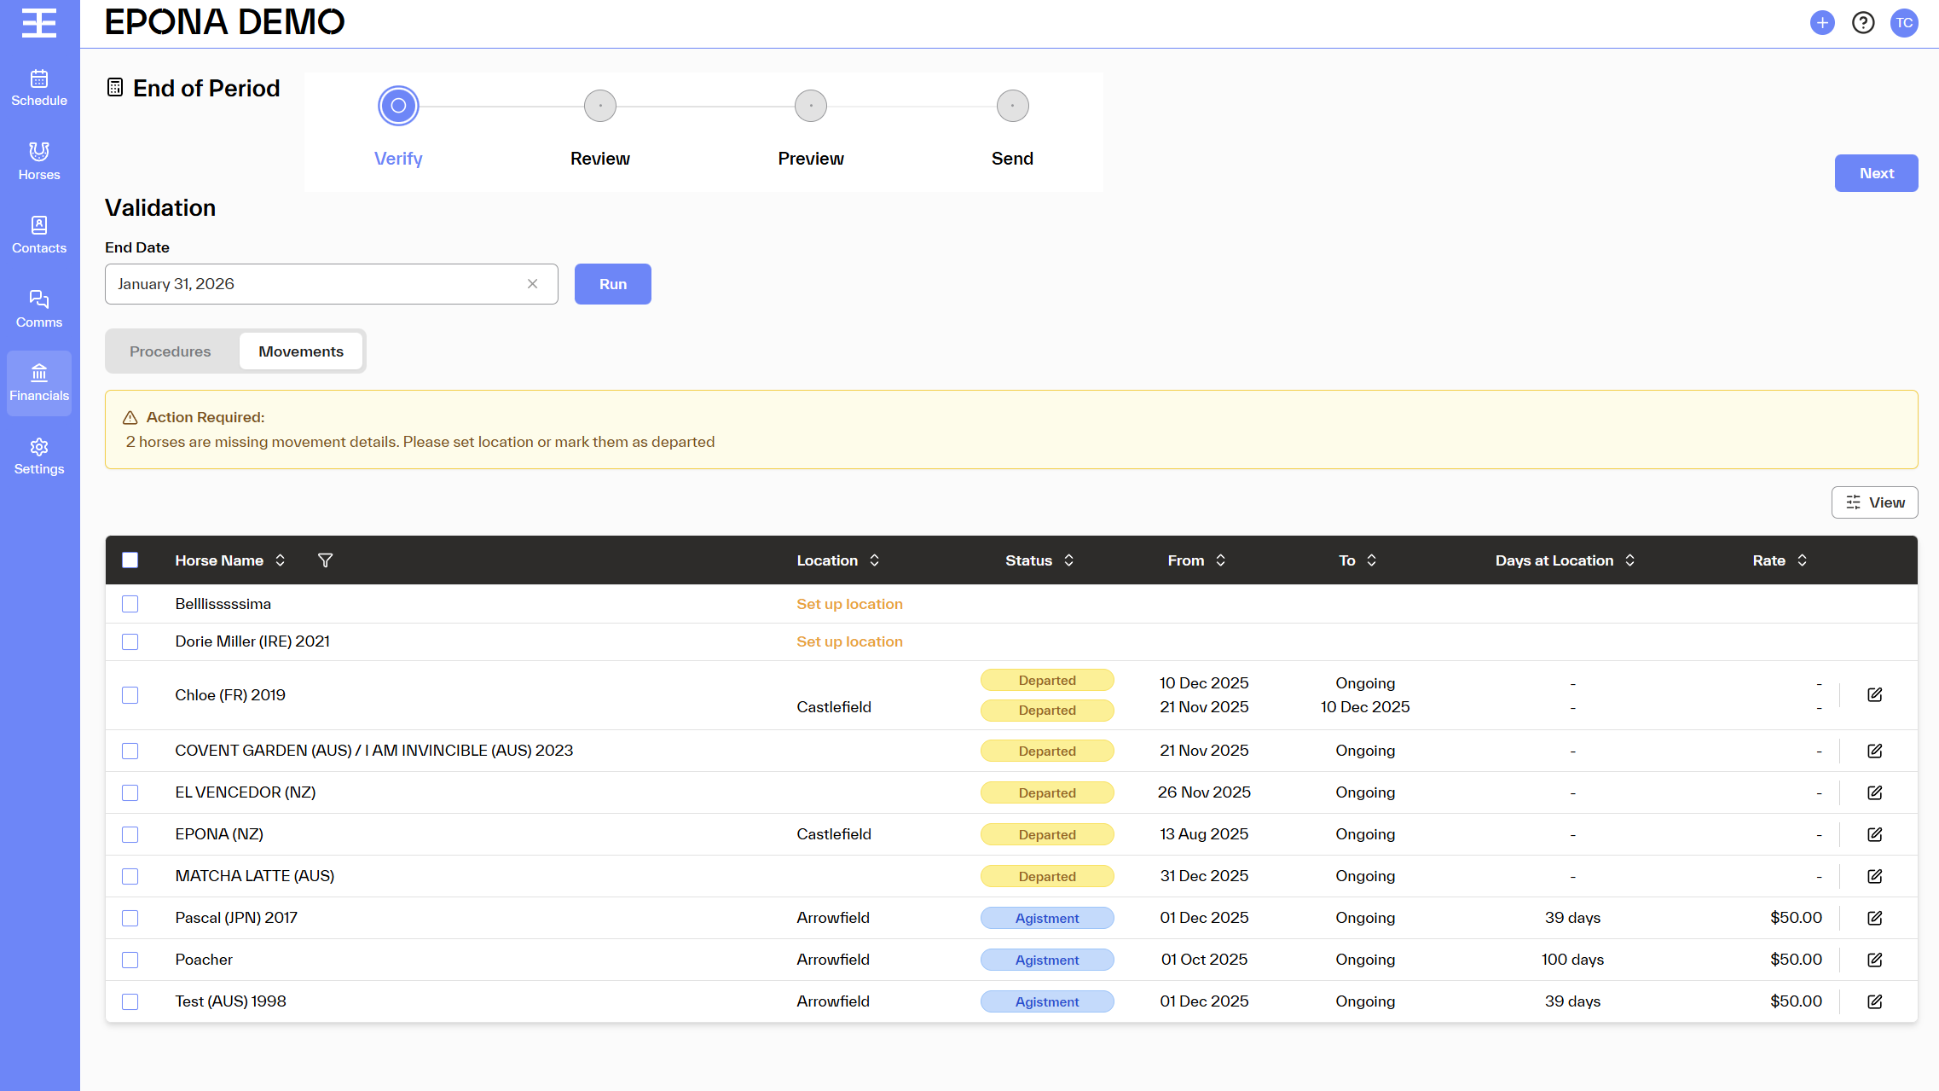Viewport: 1939px width, 1091px height.
Task: Set up location for Dorie Miller
Action: [x=849, y=641]
